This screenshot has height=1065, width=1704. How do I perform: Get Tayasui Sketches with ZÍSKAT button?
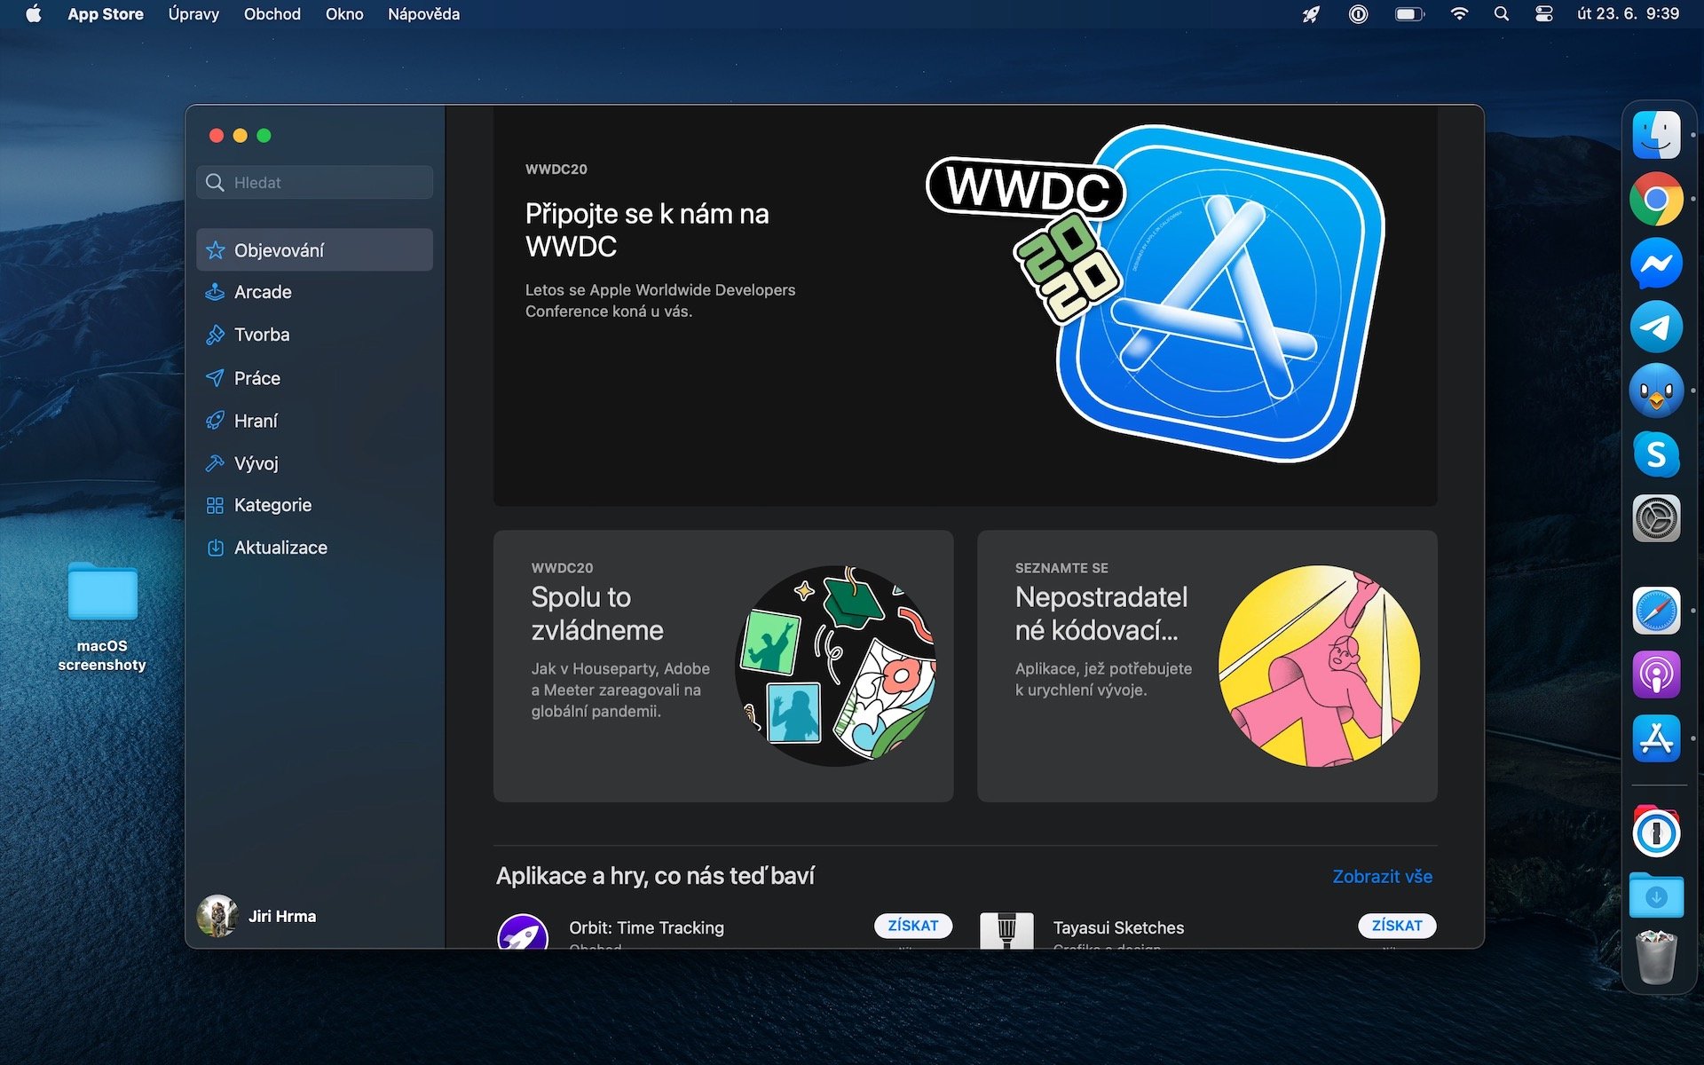point(1397,926)
